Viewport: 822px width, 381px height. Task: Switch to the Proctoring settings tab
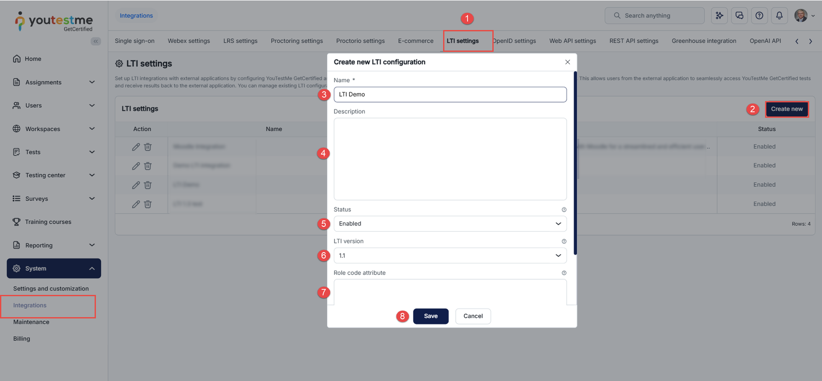(297, 41)
